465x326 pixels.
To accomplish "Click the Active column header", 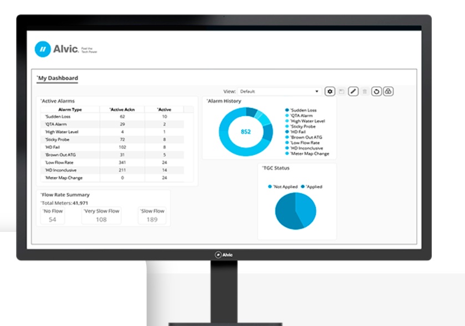I will click(x=164, y=110).
